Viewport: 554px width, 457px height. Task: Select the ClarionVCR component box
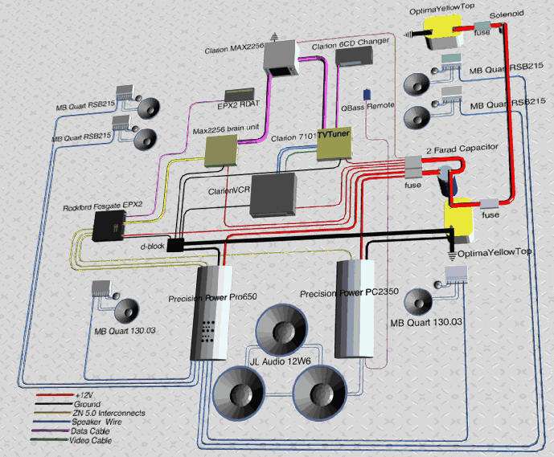(274, 194)
